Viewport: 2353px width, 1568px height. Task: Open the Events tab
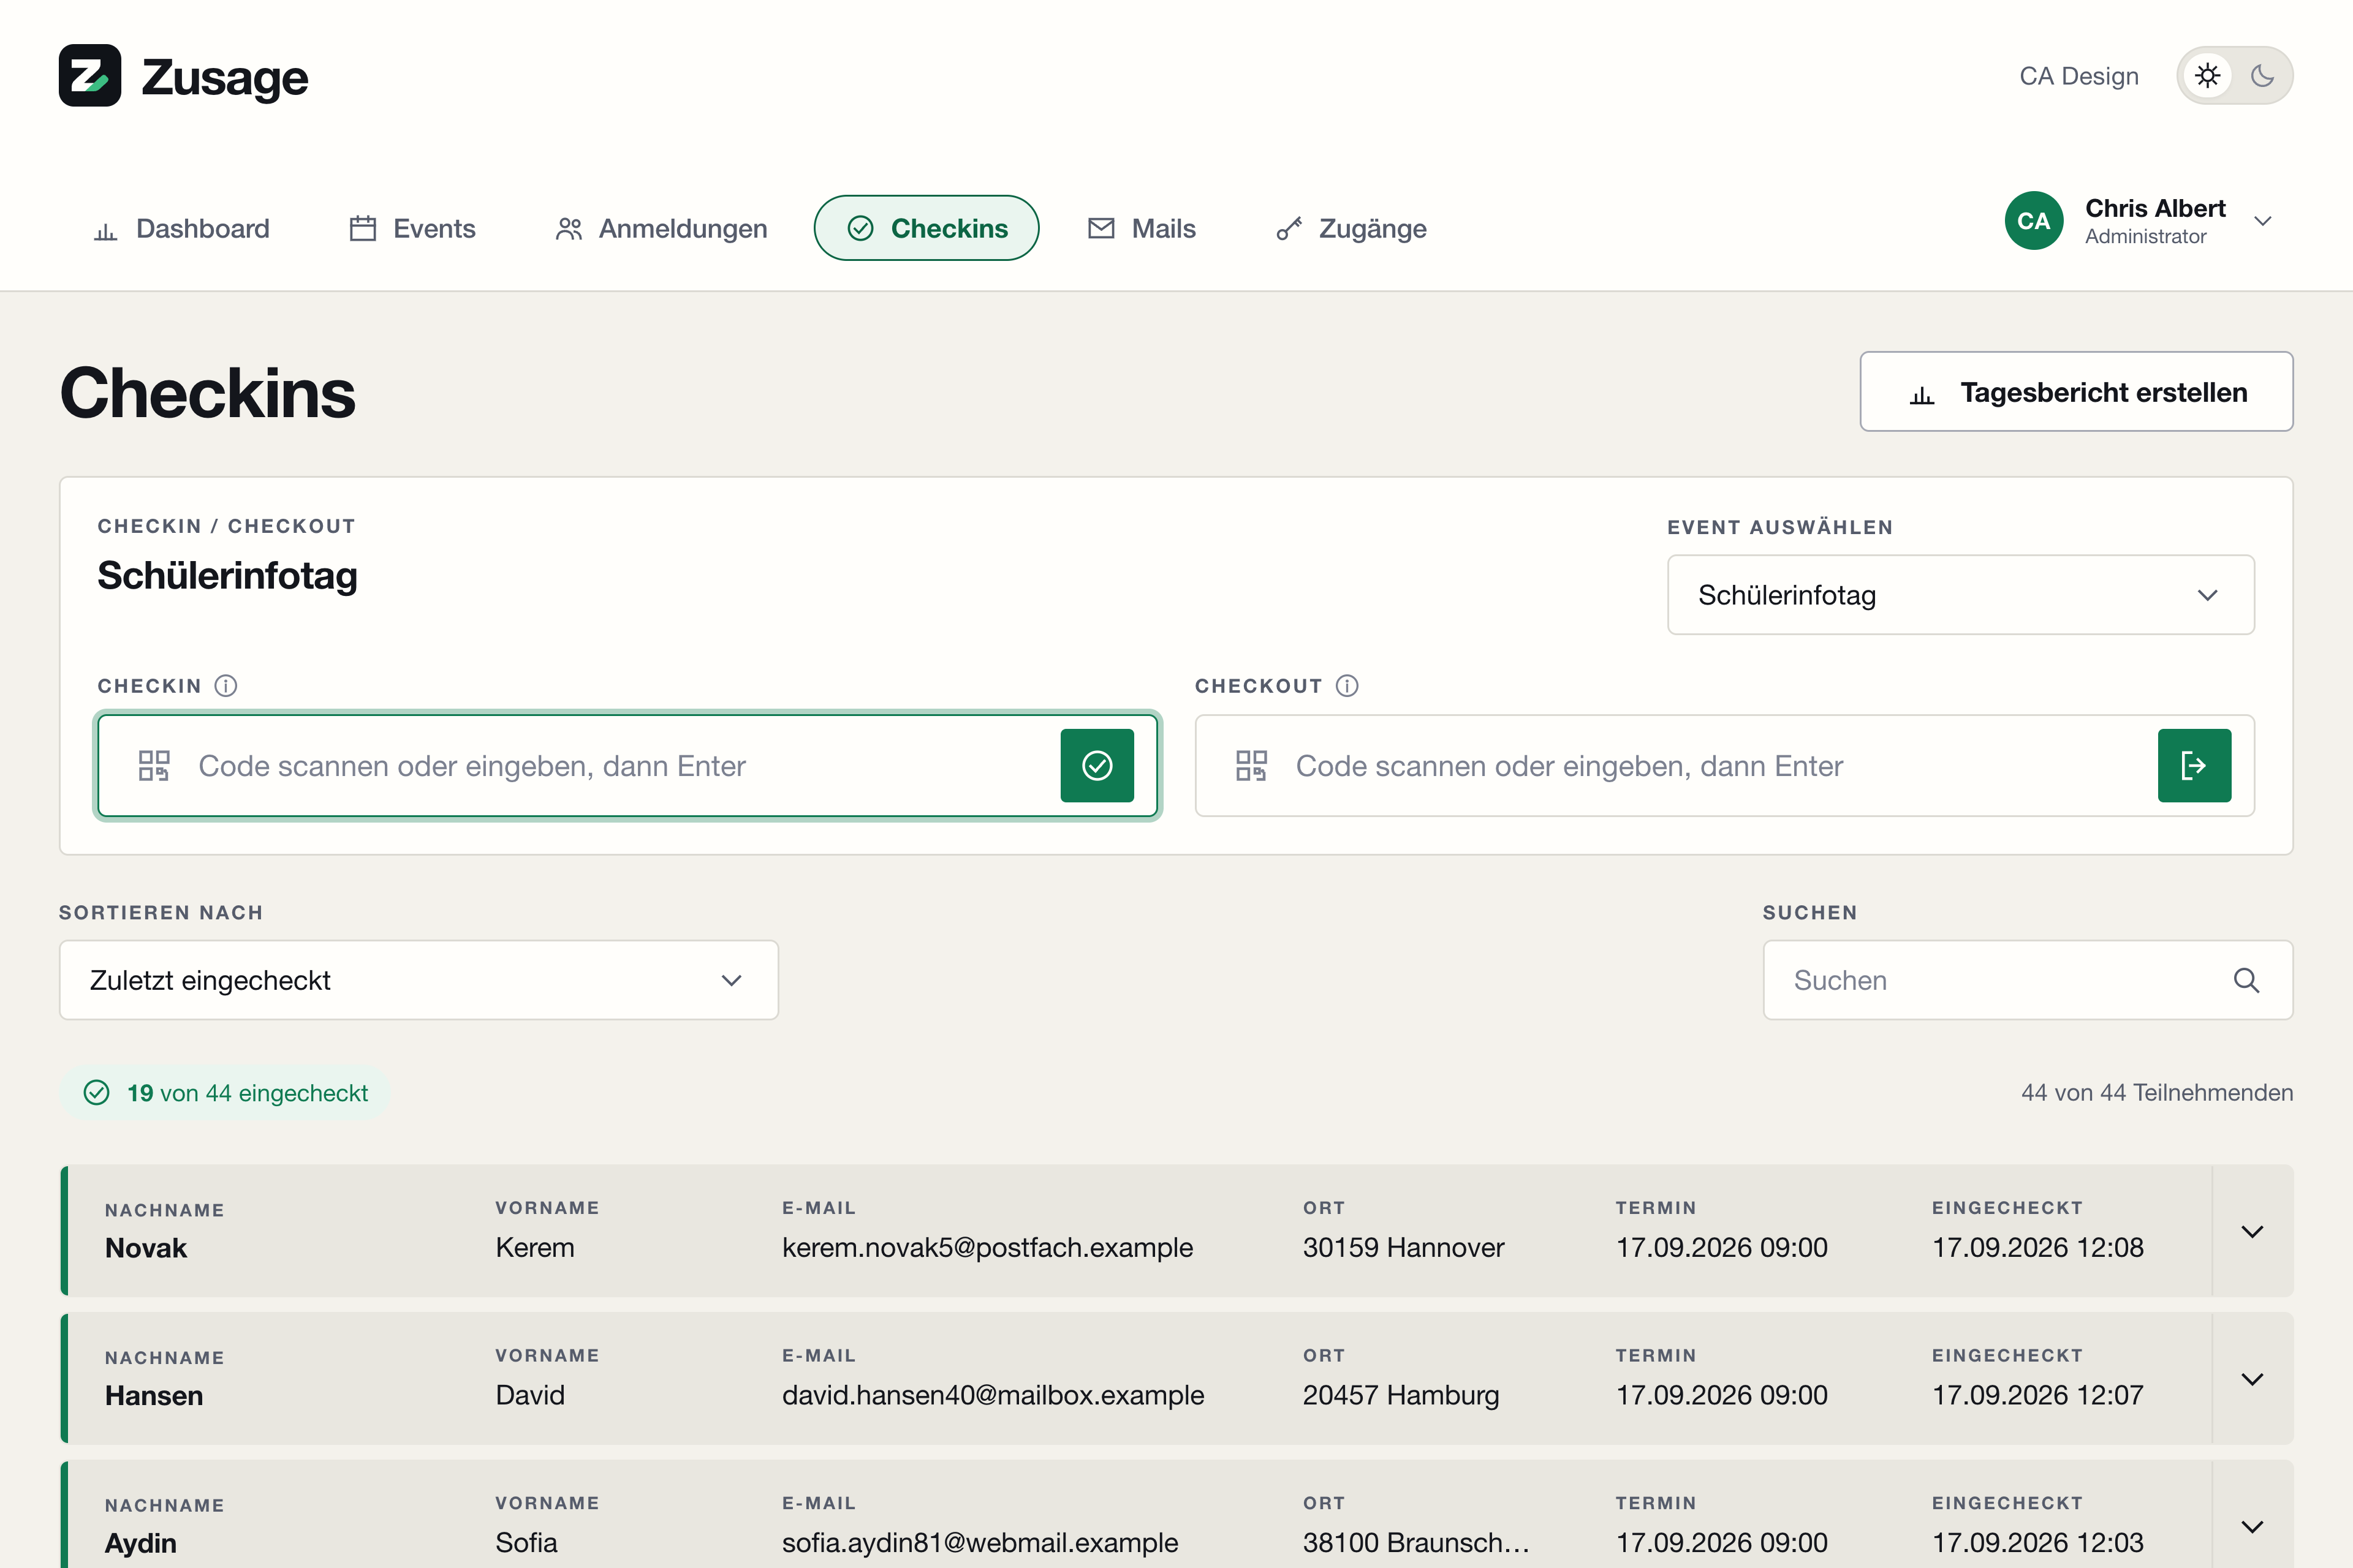(x=411, y=229)
